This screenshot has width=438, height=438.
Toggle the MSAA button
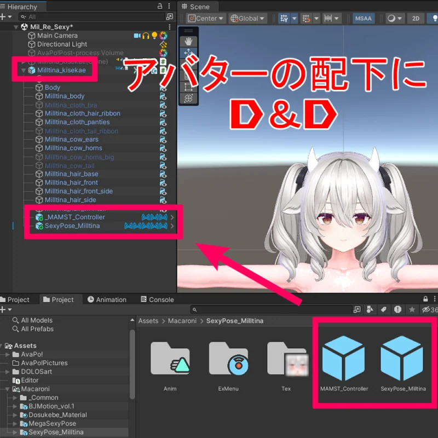364,19
